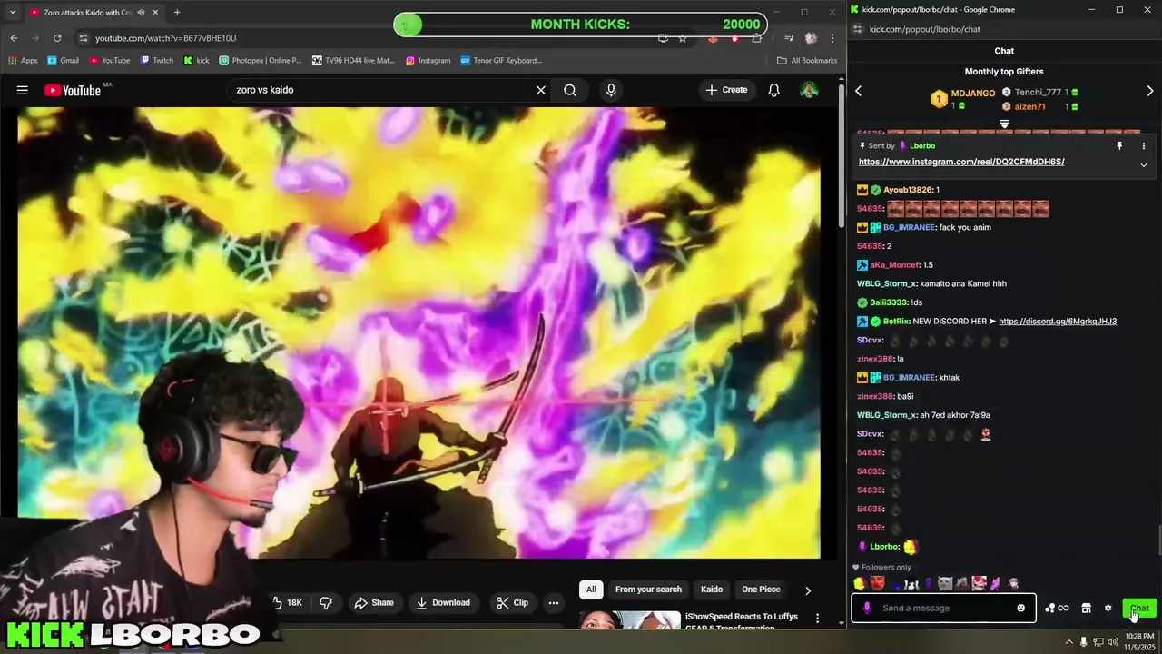Open the Instagram bookmark

(x=428, y=61)
